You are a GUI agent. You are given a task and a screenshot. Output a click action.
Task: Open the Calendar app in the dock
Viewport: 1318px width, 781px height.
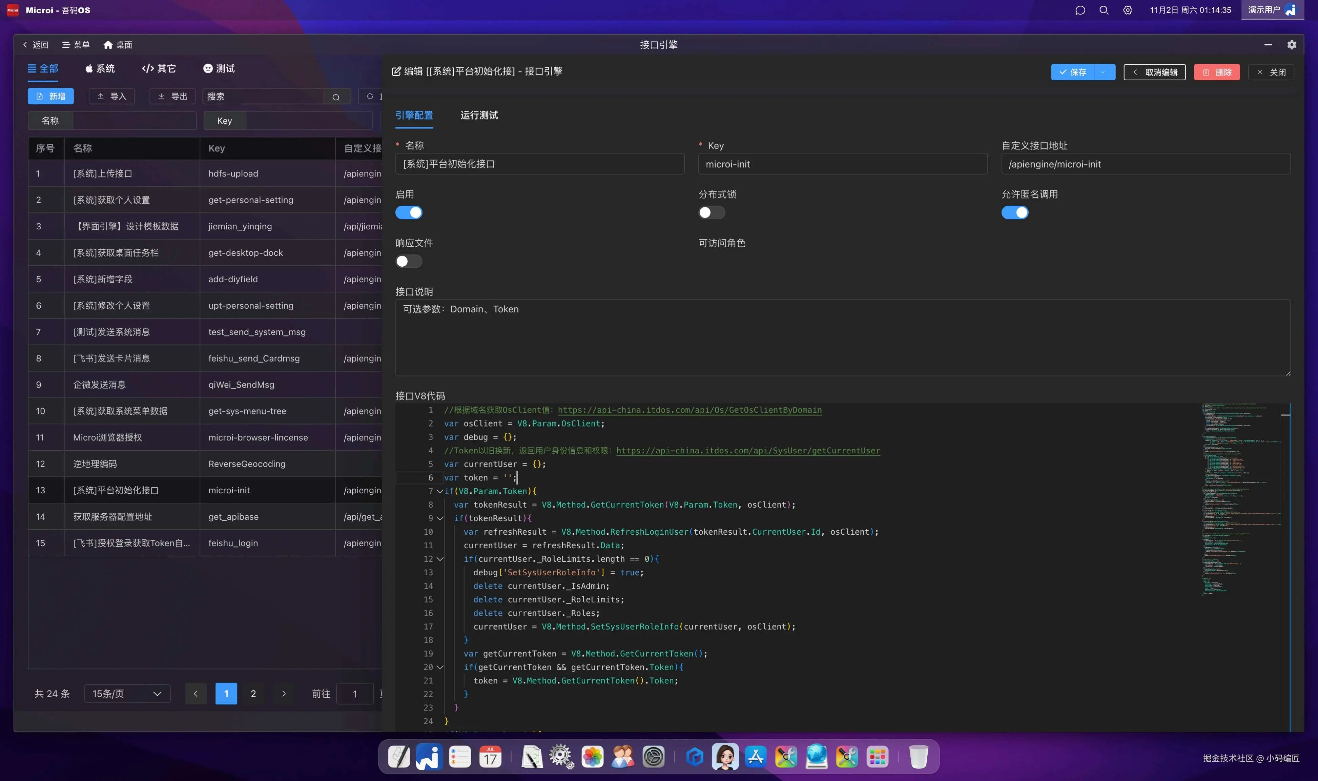pos(490,757)
